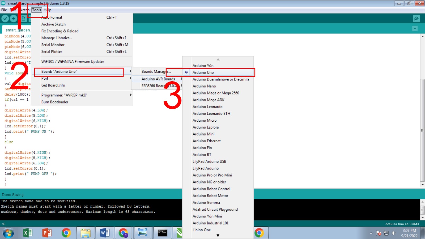
Task: Click the taskbar clock showing 3:07 PM
Action: coord(409,233)
